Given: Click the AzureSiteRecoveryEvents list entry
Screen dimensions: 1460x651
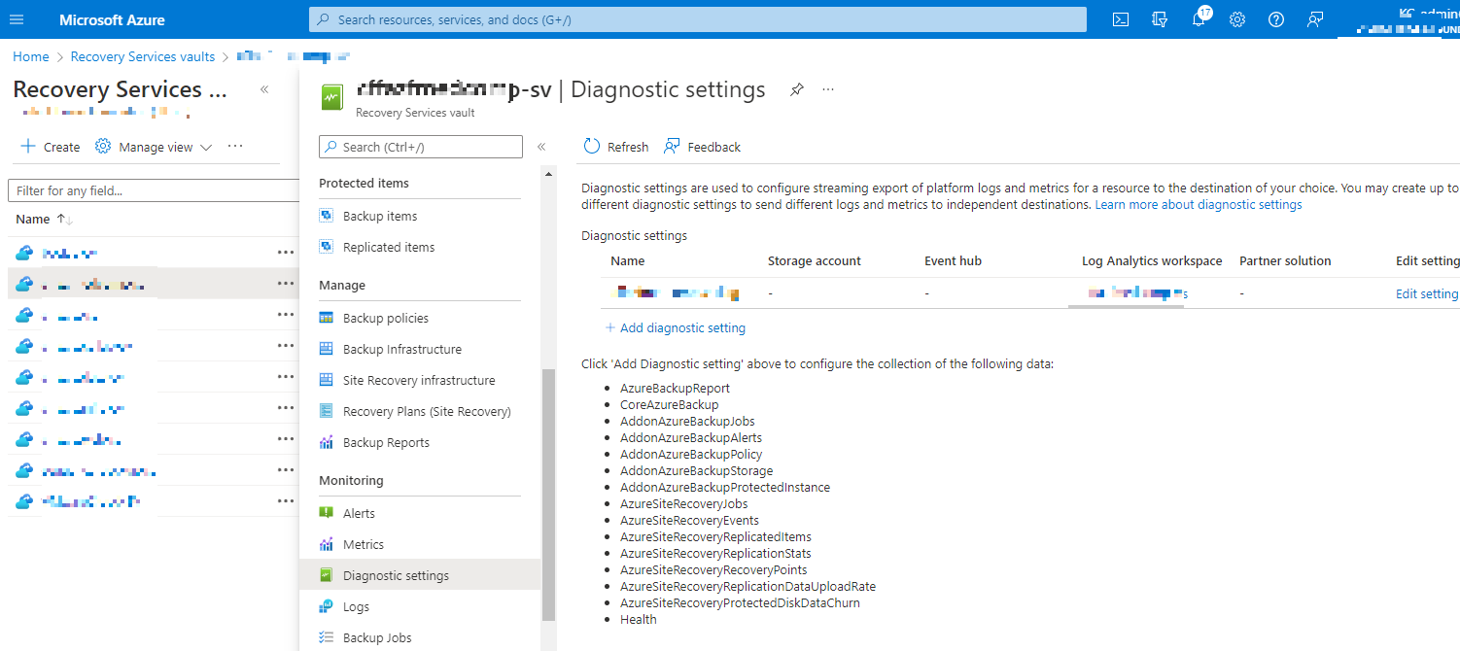Looking at the screenshot, I should 689,520.
